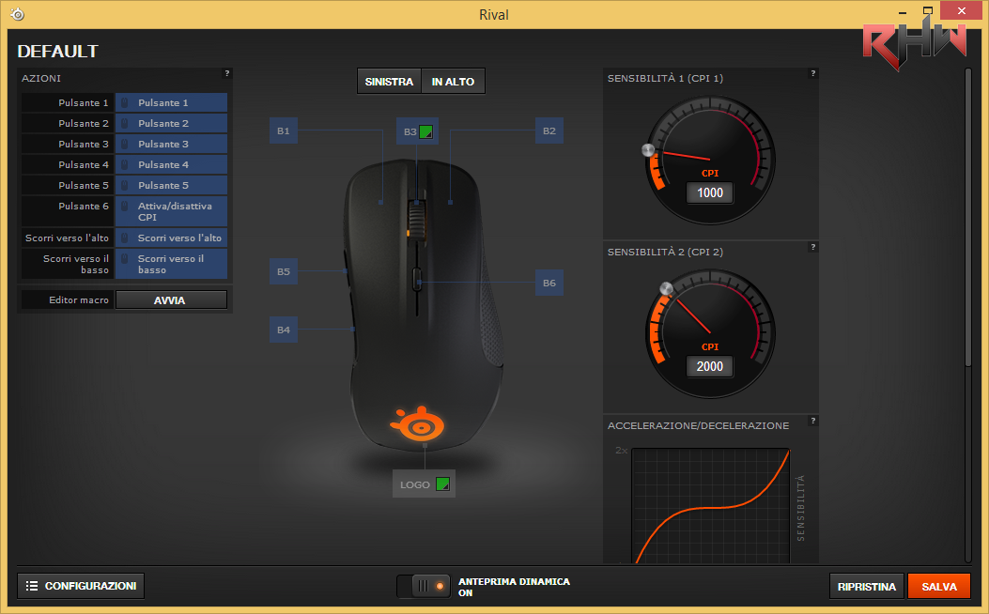Click the acceleration/deceleration curve graph
This screenshot has height=614, width=989.
point(710,506)
